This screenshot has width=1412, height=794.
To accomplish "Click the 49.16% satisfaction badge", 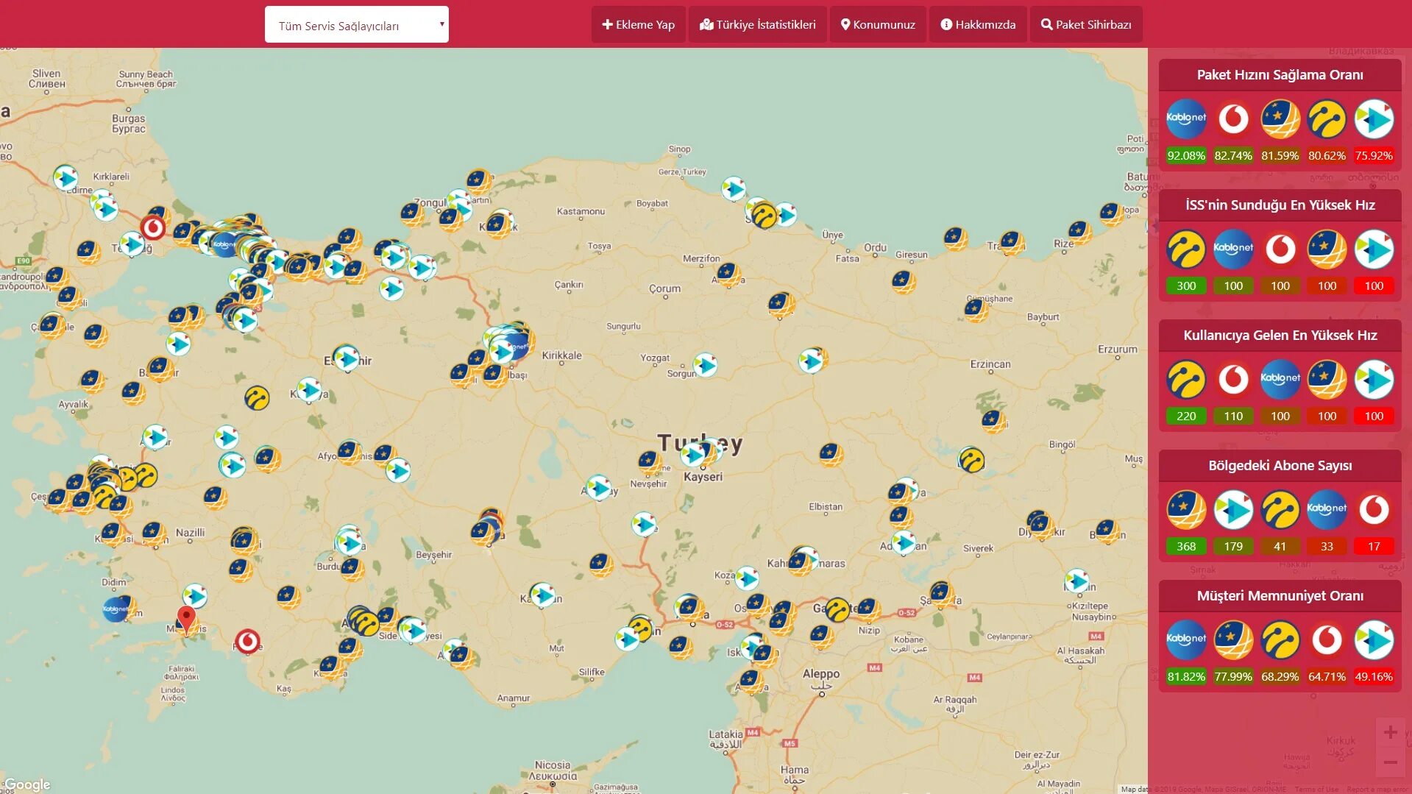I will pos(1374,677).
